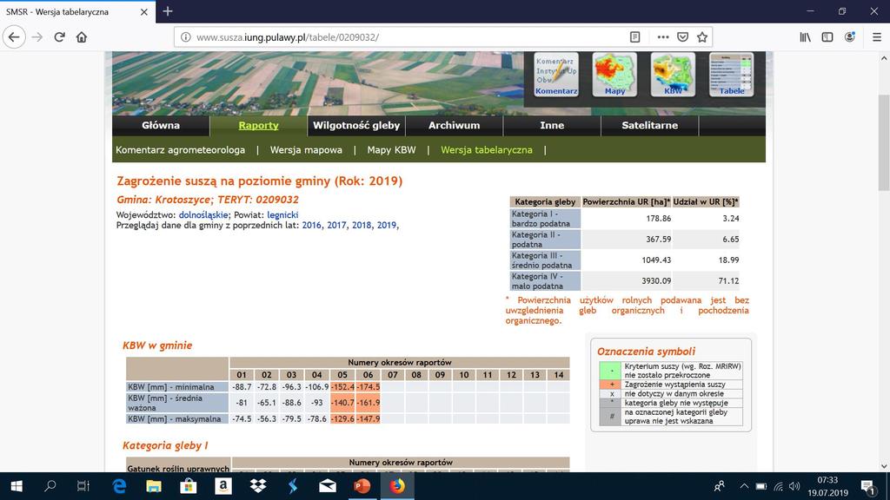Close the SMSR Wersja tabelaryczna tab
890x500 pixels.
144,12
